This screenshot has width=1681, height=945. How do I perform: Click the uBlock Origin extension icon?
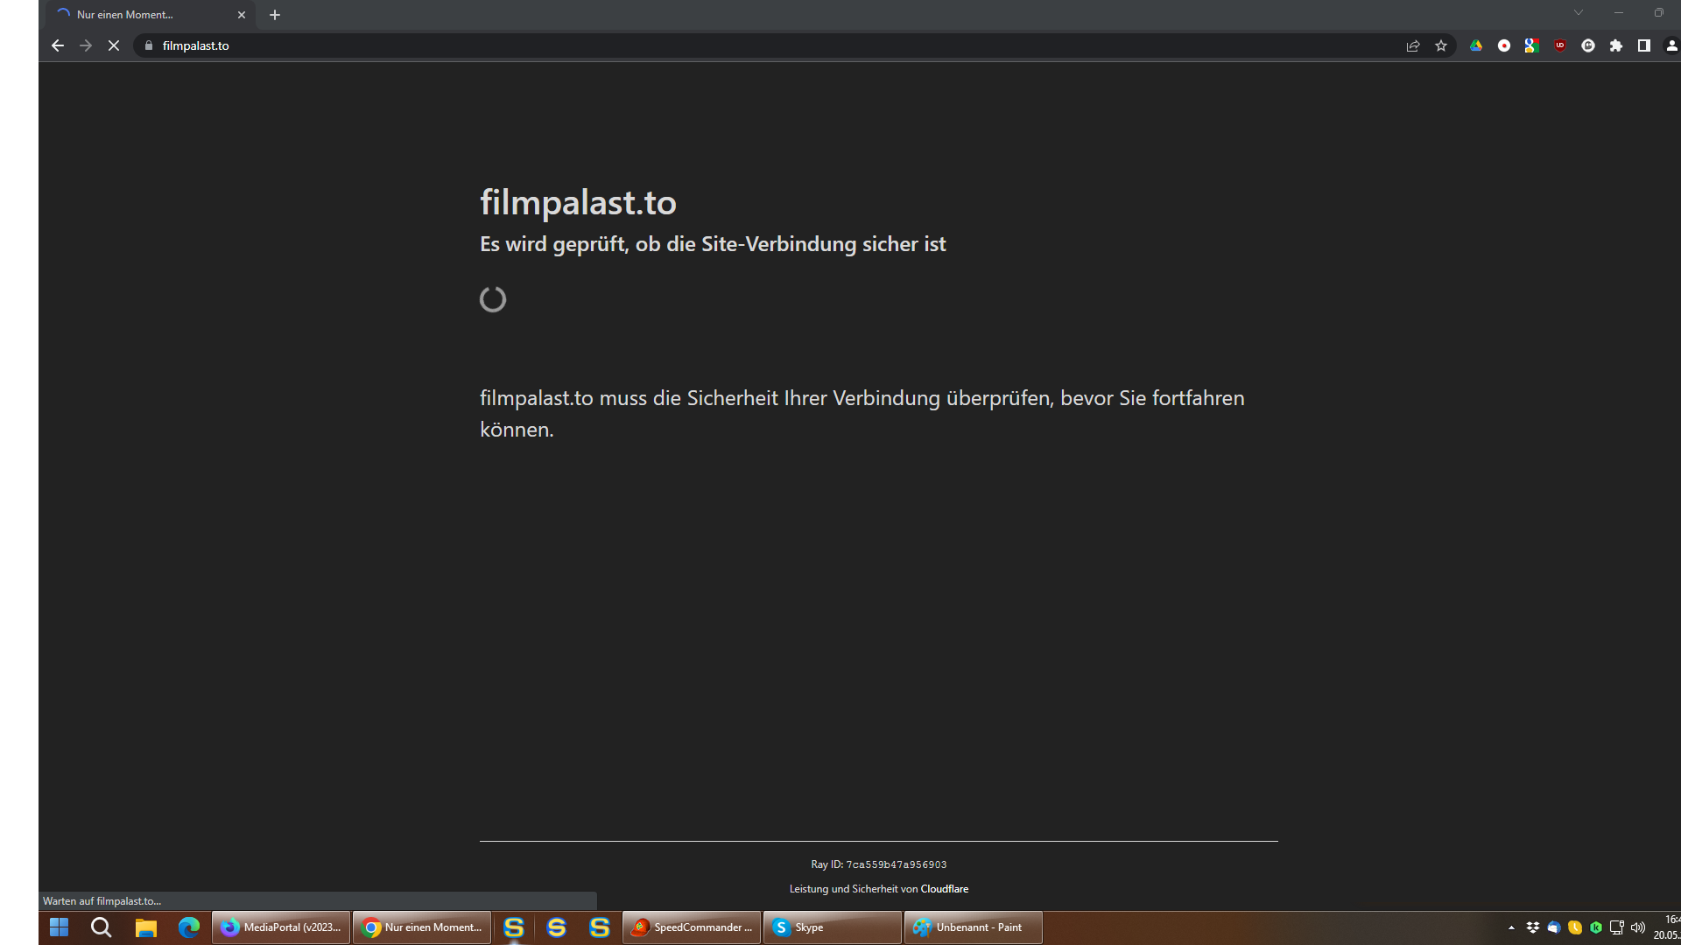pos(1559,45)
